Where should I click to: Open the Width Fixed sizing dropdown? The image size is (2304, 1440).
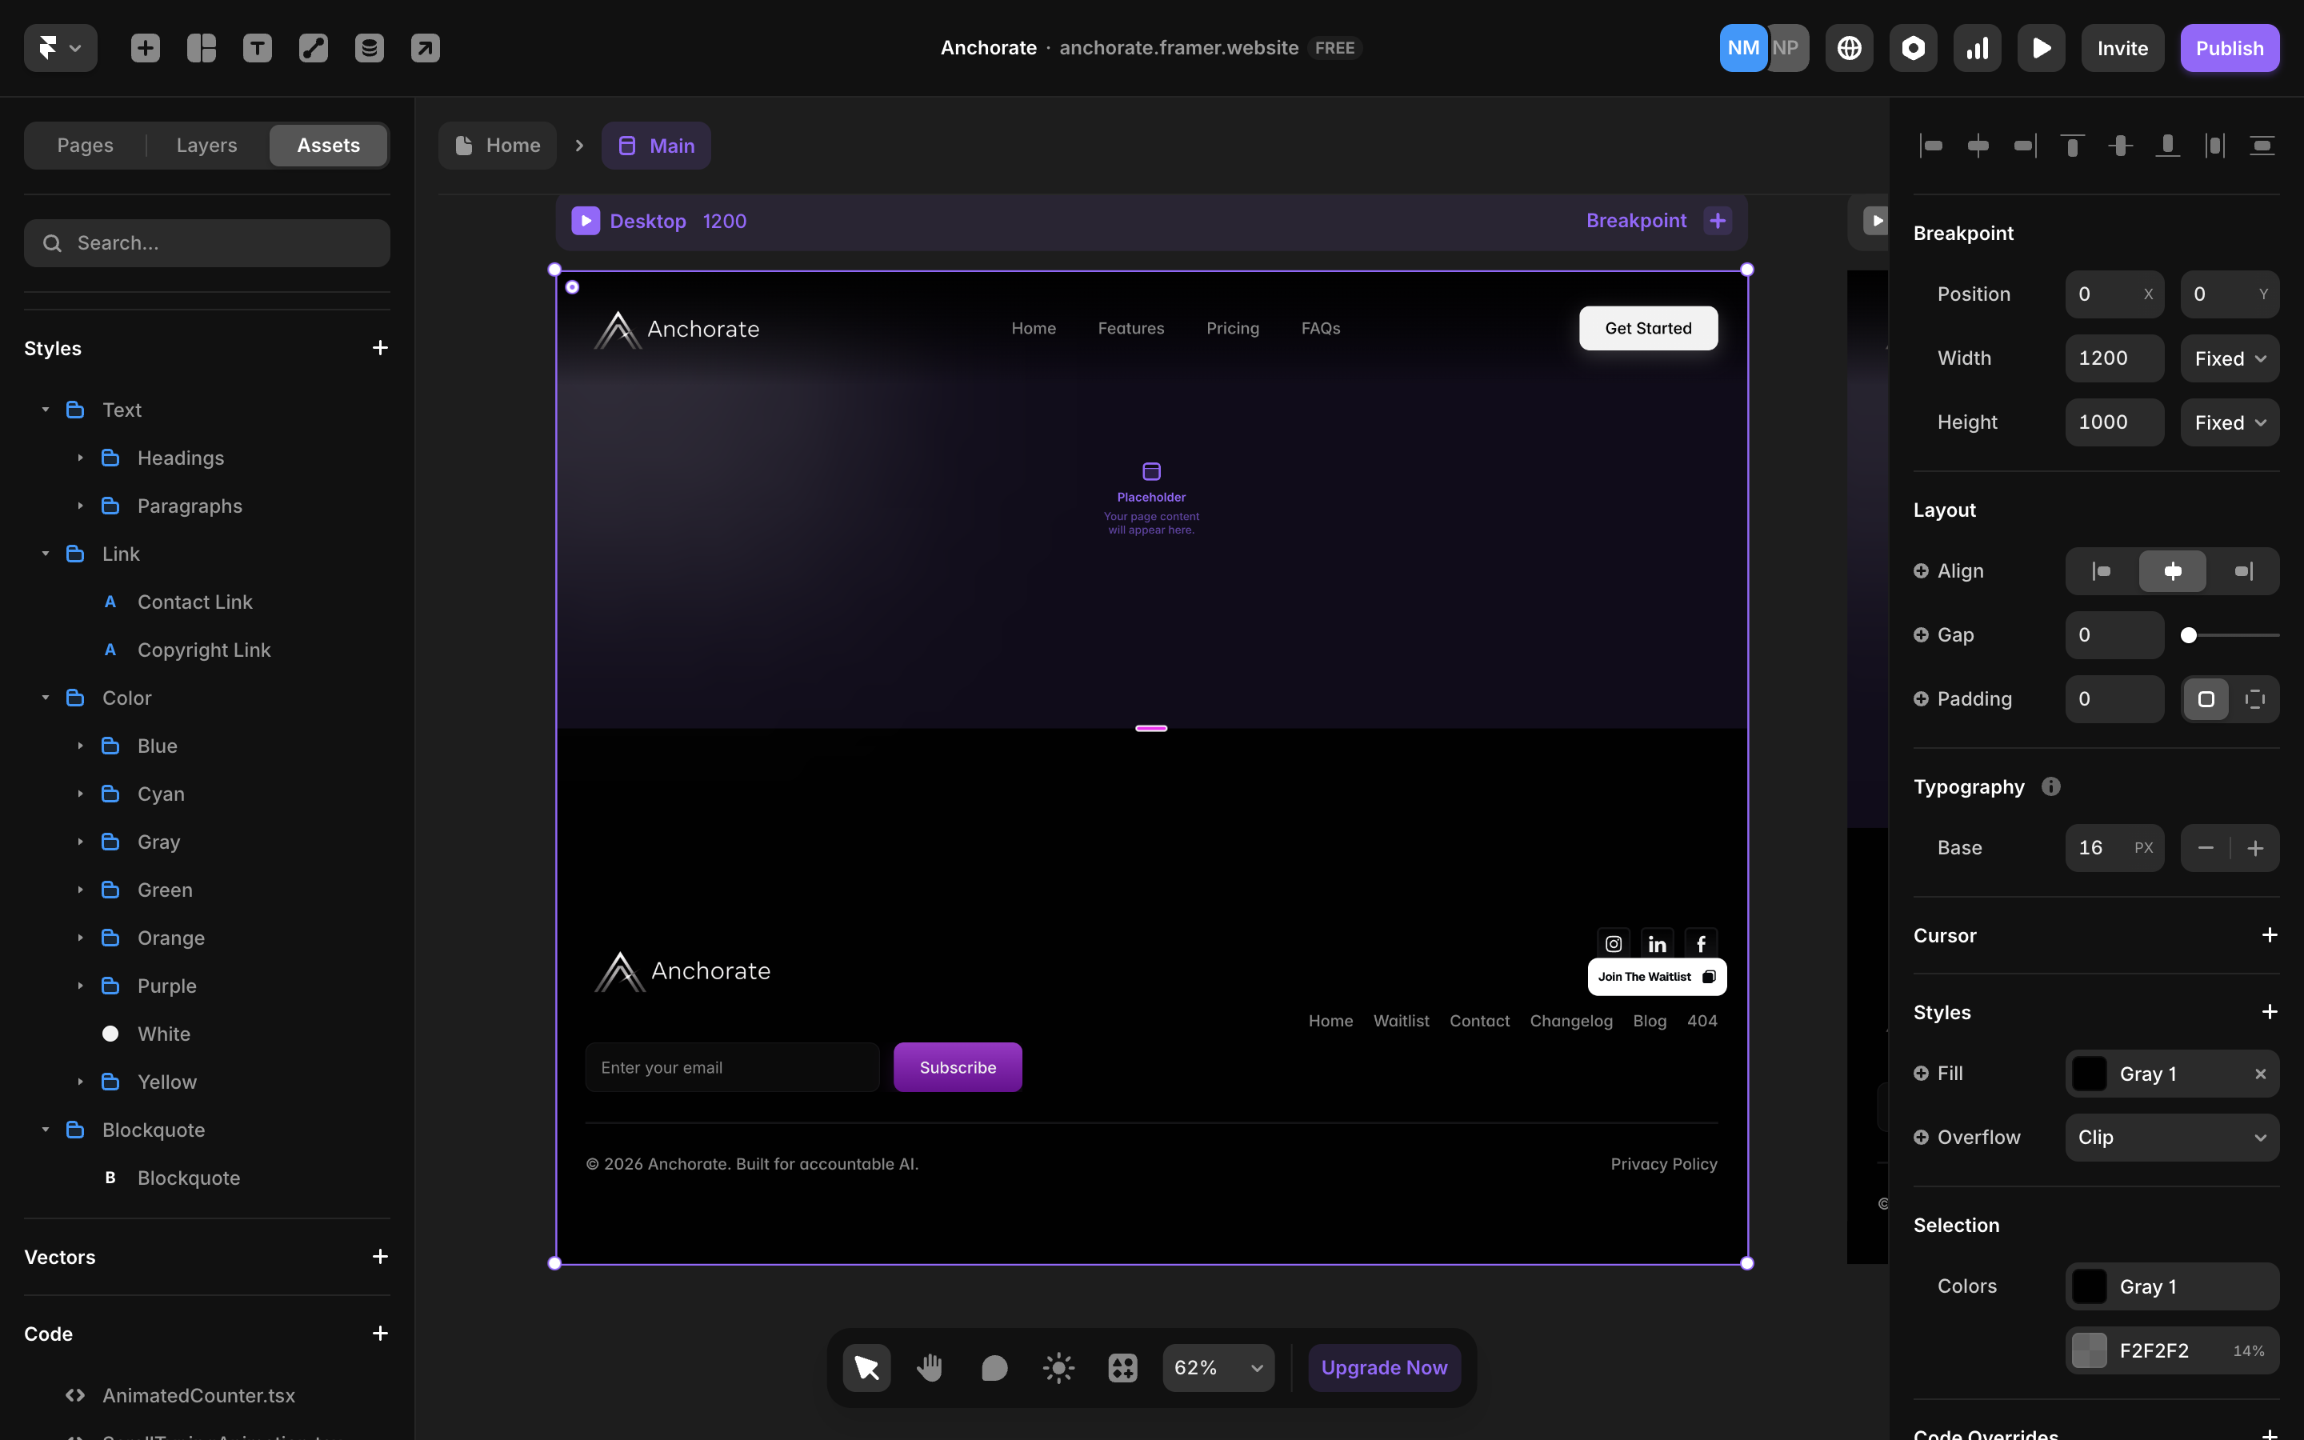tap(2230, 358)
